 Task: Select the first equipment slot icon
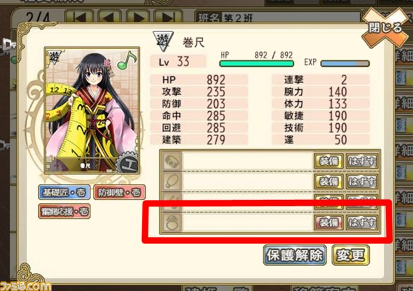[172, 161]
